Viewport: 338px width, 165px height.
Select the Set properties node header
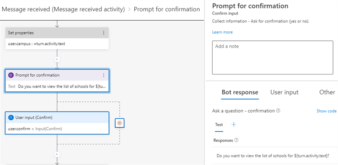click(57, 33)
